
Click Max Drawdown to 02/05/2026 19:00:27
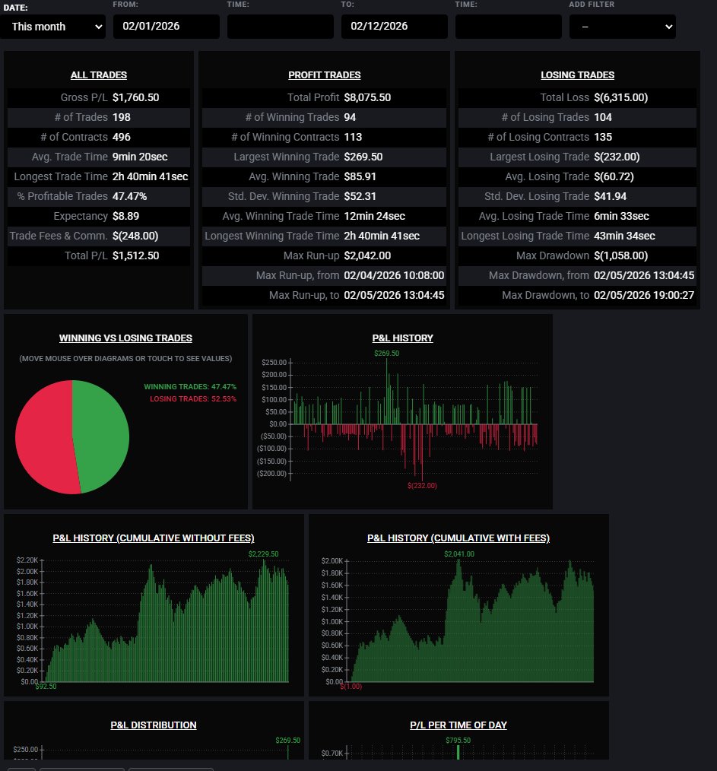tap(644, 295)
